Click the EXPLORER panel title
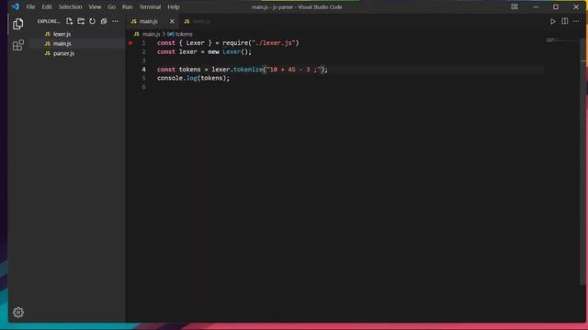 pos(49,21)
